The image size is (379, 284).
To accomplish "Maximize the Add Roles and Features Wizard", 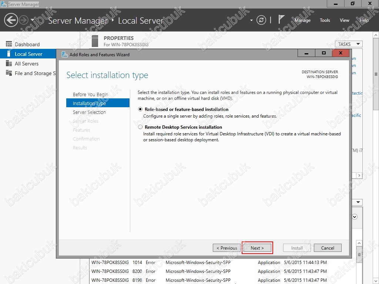I will 323,53.
